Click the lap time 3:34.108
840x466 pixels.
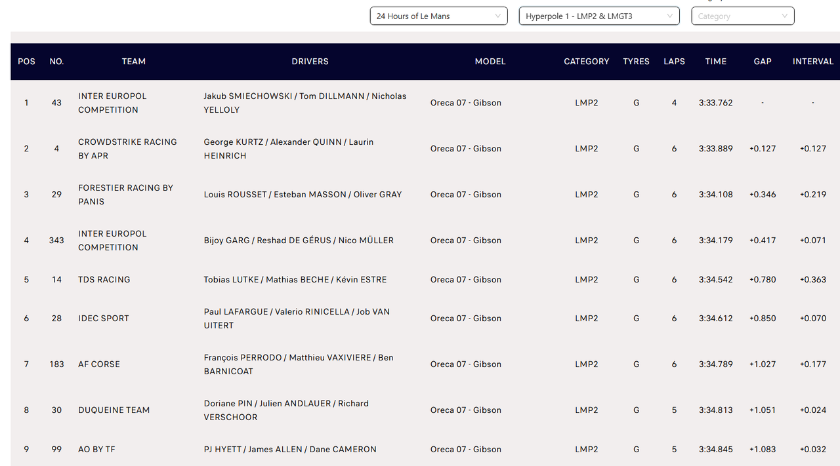[716, 195]
